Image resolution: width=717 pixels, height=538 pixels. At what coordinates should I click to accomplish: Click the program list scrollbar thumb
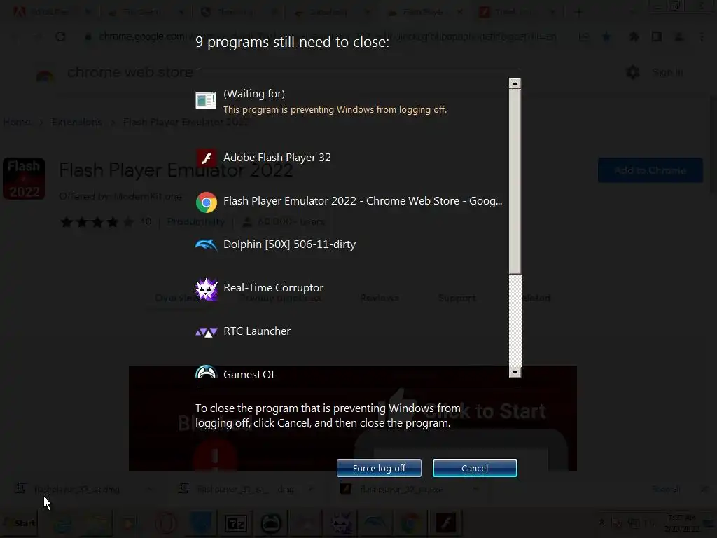(515, 181)
